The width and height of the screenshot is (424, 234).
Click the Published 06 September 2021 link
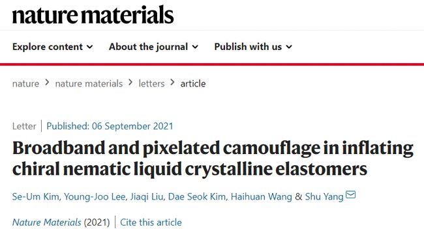point(110,126)
